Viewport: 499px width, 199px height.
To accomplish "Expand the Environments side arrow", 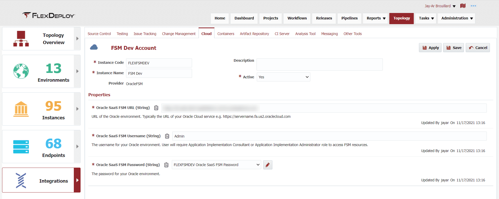I will pos(77,71).
